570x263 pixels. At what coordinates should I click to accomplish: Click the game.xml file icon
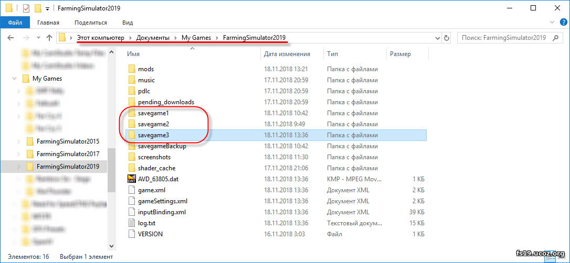pos(131,190)
